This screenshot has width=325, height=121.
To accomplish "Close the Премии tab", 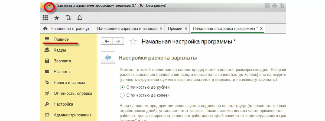I will pyautogui.click(x=186, y=28).
